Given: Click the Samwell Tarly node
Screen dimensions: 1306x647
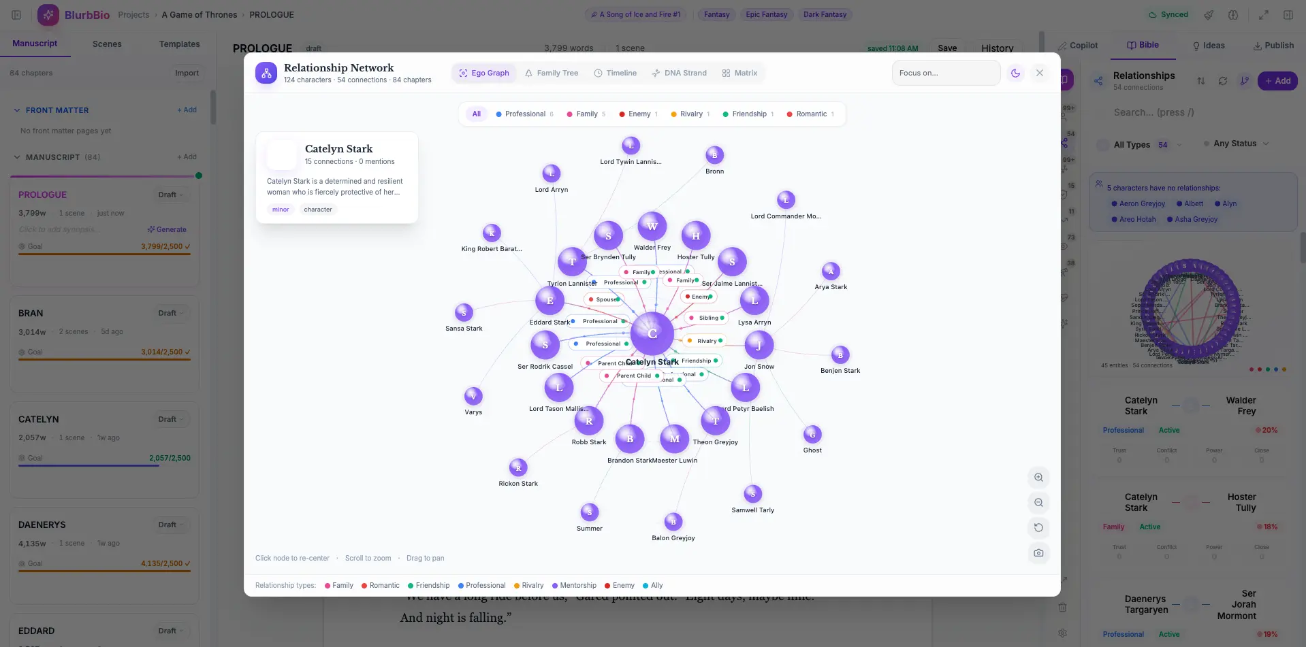Looking at the screenshot, I should click(x=752, y=494).
